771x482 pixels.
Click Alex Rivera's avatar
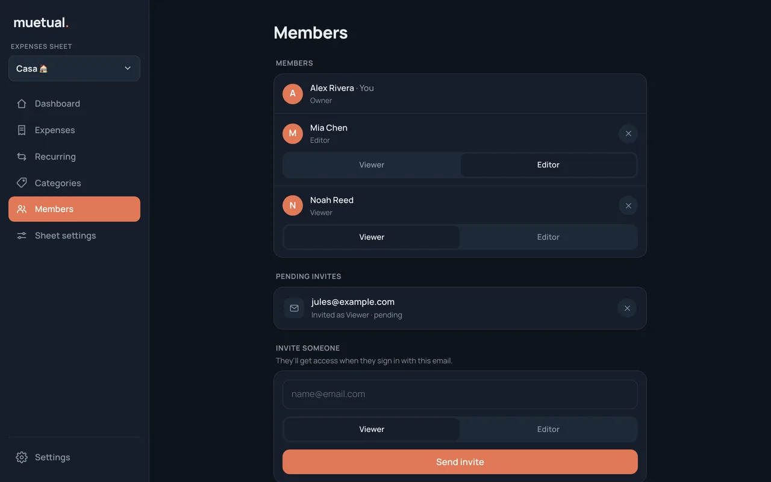(x=293, y=93)
